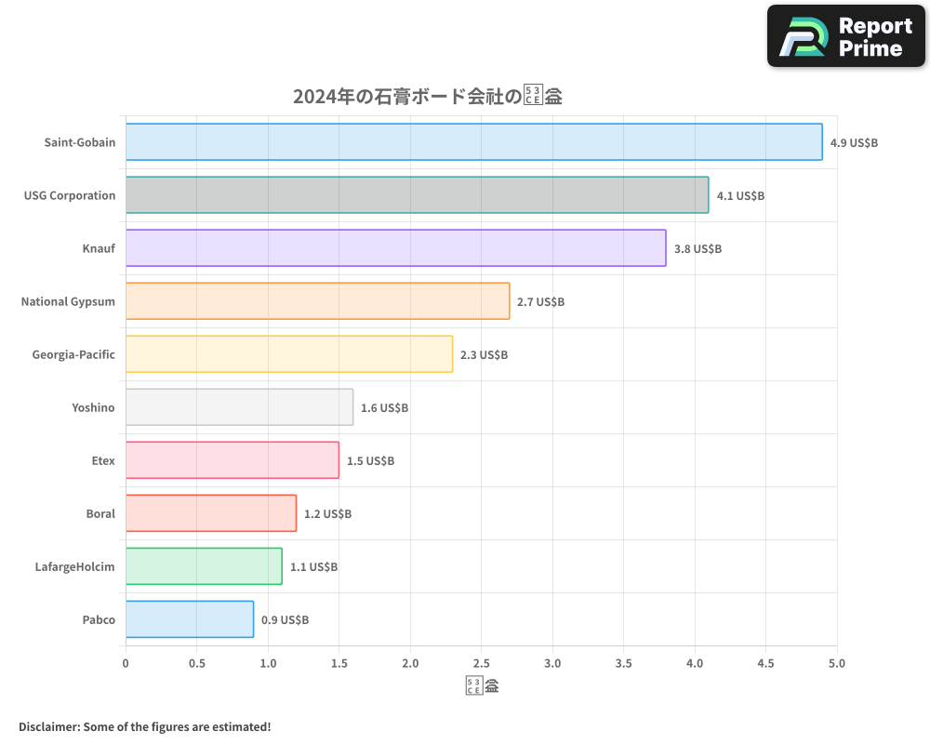The width and height of the screenshot is (930, 744).
Task: Click the 5.0 tick label on x-axis
Action: pos(837,663)
